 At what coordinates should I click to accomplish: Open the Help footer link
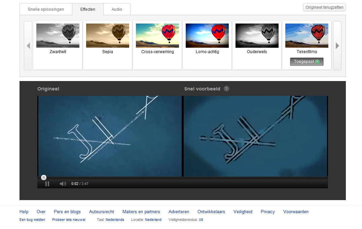pyautogui.click(x=24, y=212)
